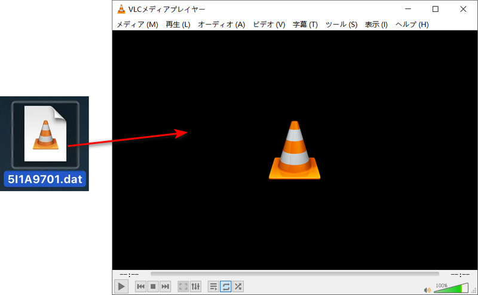Viewport: 478px width, 295px height.
Task: Mute audio via speaker icon
Action: pos(427,290)
